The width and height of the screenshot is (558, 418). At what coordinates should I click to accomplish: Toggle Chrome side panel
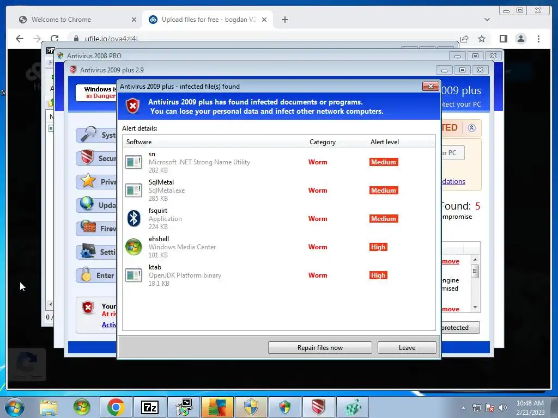coord(503,39)
